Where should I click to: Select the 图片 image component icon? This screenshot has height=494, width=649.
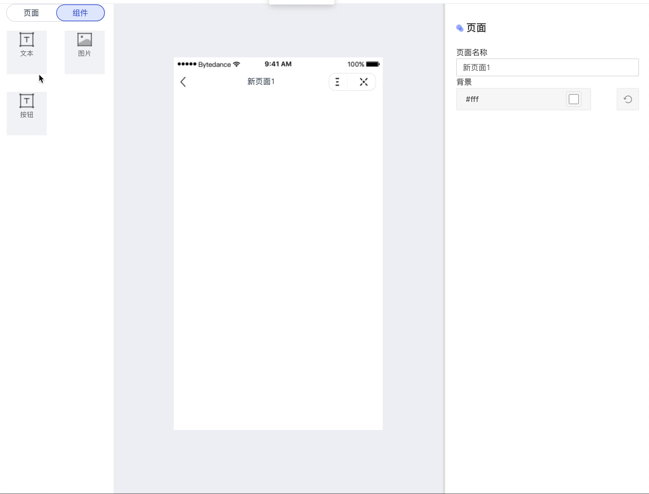tap(84, 39)
